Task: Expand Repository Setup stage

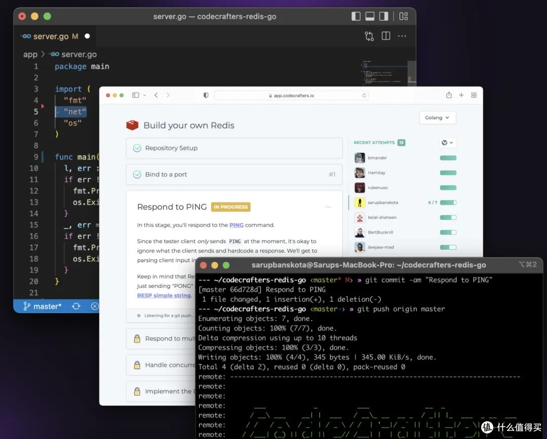Action: pyautogui.click(x=234, y=148)
